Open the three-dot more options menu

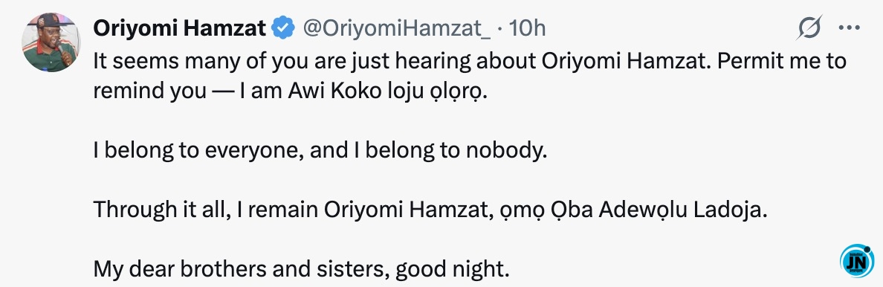[850, 28]
